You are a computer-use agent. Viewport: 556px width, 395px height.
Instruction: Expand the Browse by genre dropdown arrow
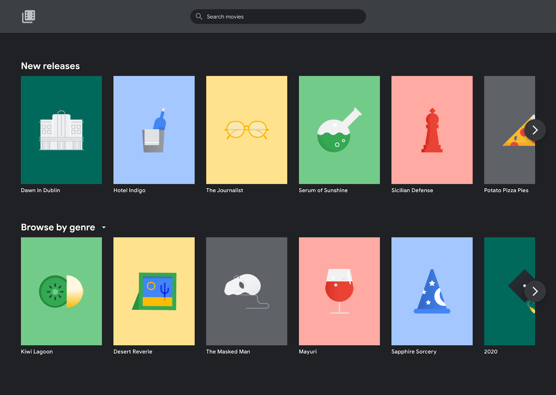(104, 227)
